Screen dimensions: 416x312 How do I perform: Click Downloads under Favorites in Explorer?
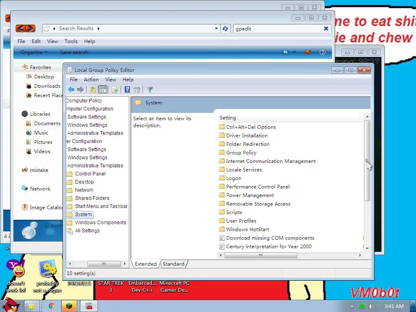[x=47, y=86]
